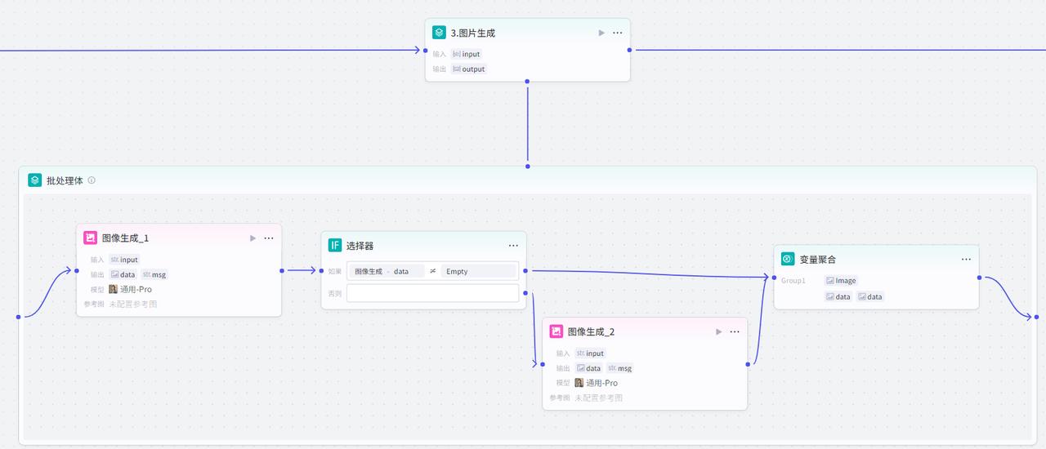Run the 图像生成_2 node
Screen dimensions: 1046x449
click(x=718, y=331)
